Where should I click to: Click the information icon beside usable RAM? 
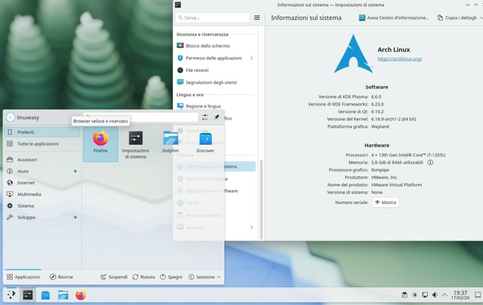(x=430, y=162)
